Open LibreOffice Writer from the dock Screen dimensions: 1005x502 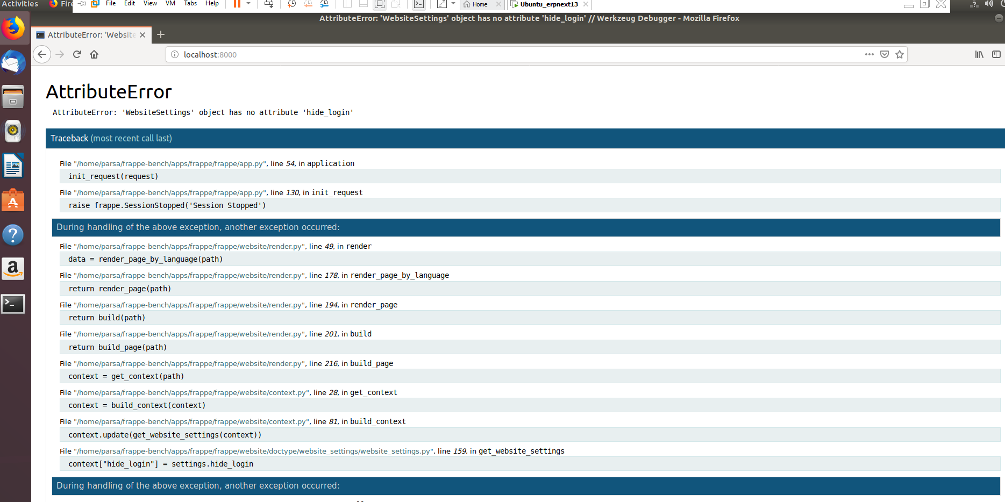[13, 165]
